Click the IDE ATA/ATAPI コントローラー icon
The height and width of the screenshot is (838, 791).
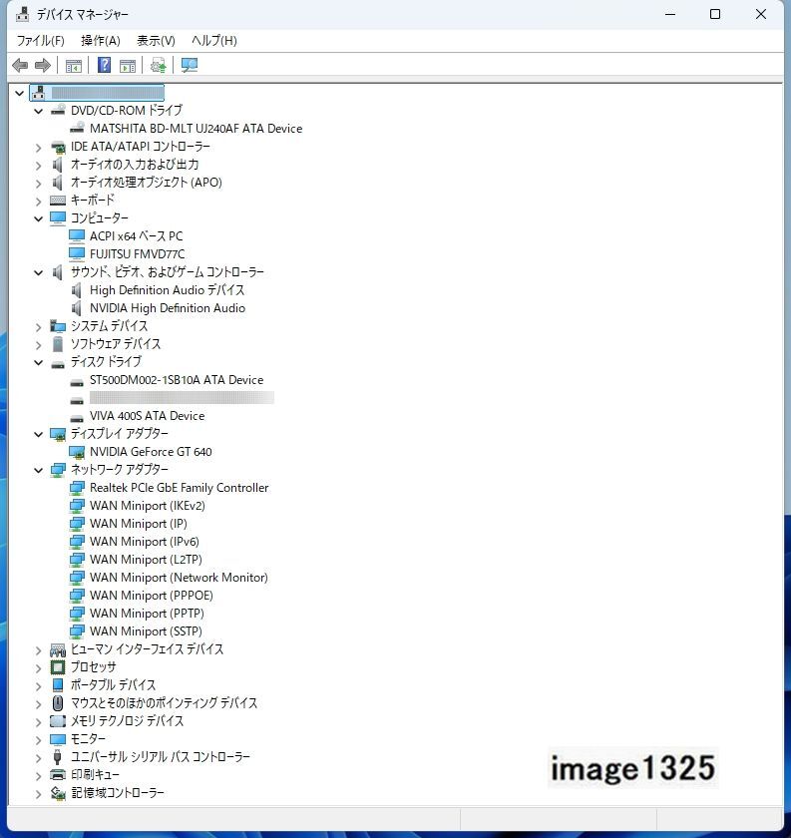tap(58, 147)
